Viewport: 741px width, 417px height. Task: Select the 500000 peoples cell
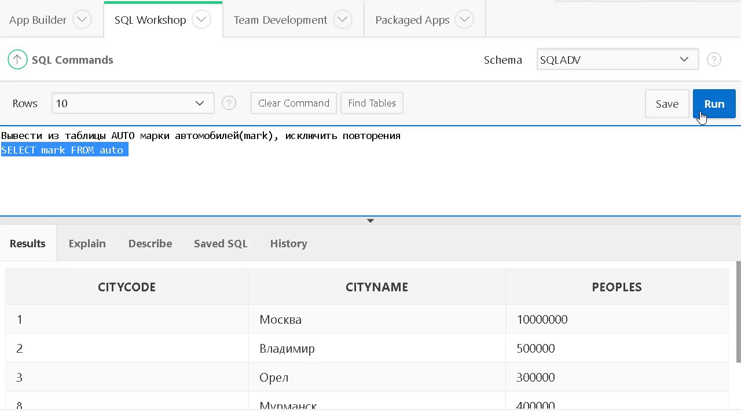(617, 348)
